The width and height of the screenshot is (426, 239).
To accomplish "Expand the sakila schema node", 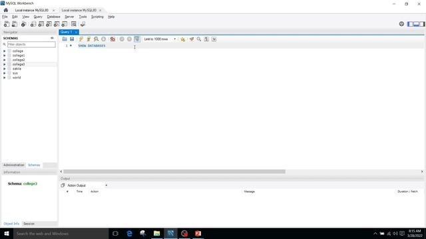I will [5, 69].
